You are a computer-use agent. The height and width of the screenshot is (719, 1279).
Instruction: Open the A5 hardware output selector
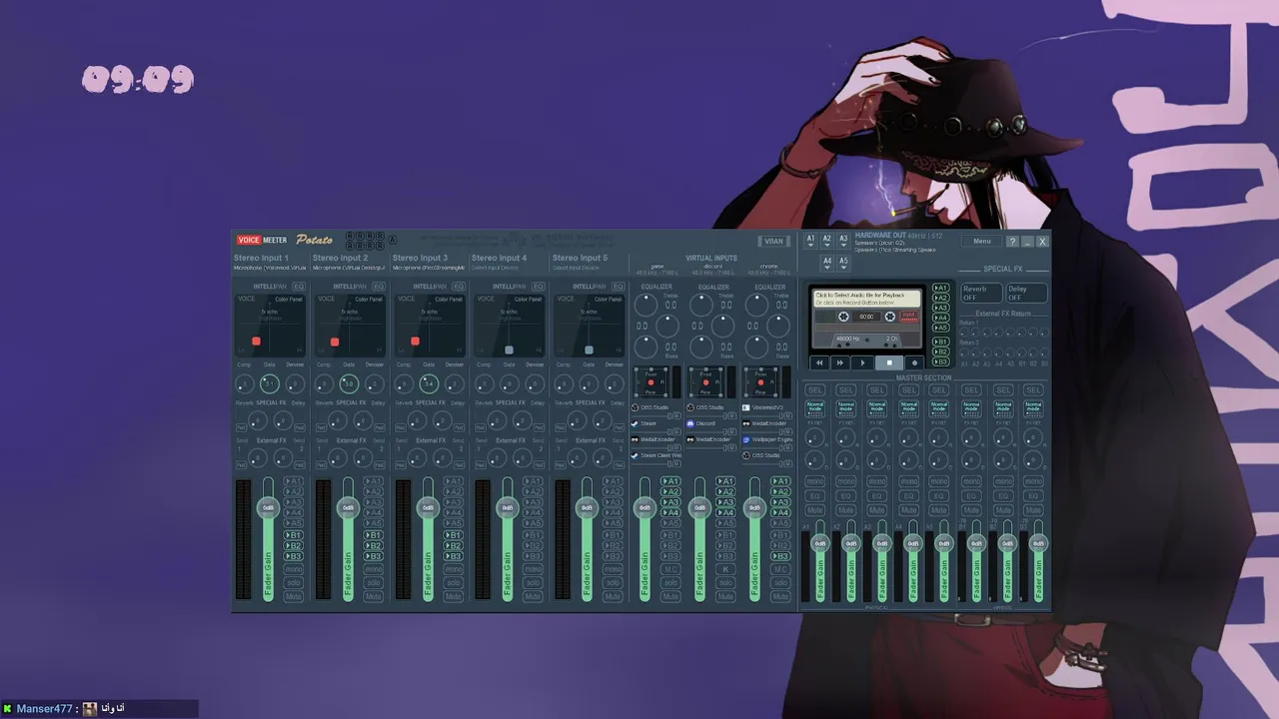[843, 263]
